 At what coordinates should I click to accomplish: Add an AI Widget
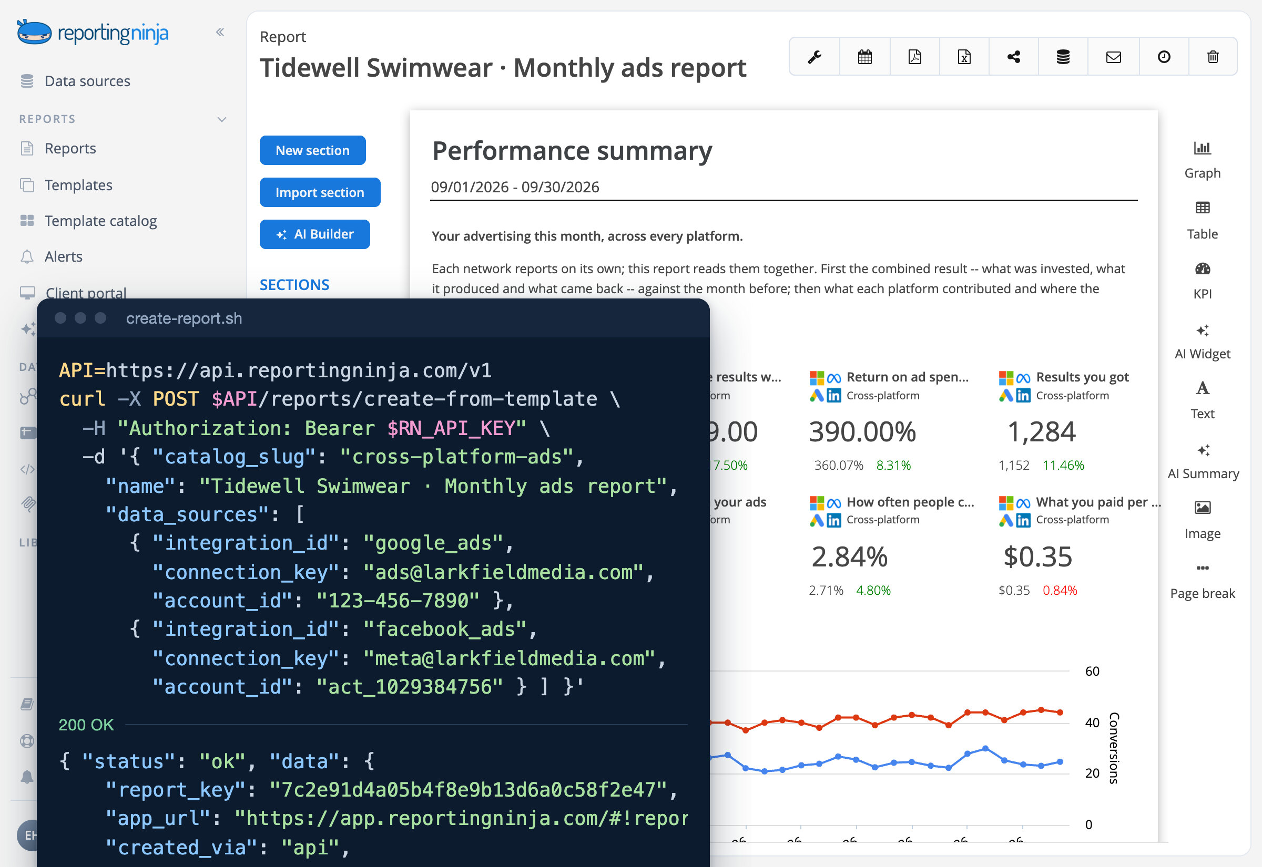point(1202,341)
